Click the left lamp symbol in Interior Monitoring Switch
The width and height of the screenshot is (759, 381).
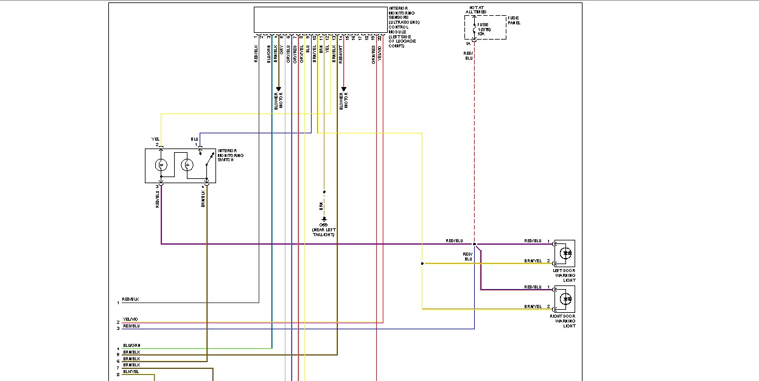pyautogui.click(x=161, y=164)
